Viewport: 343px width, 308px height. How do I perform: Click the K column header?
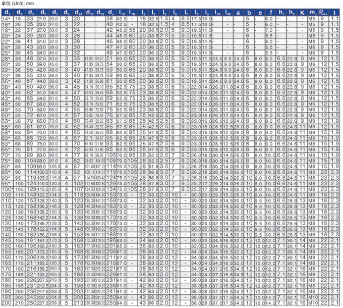point(302,11)
